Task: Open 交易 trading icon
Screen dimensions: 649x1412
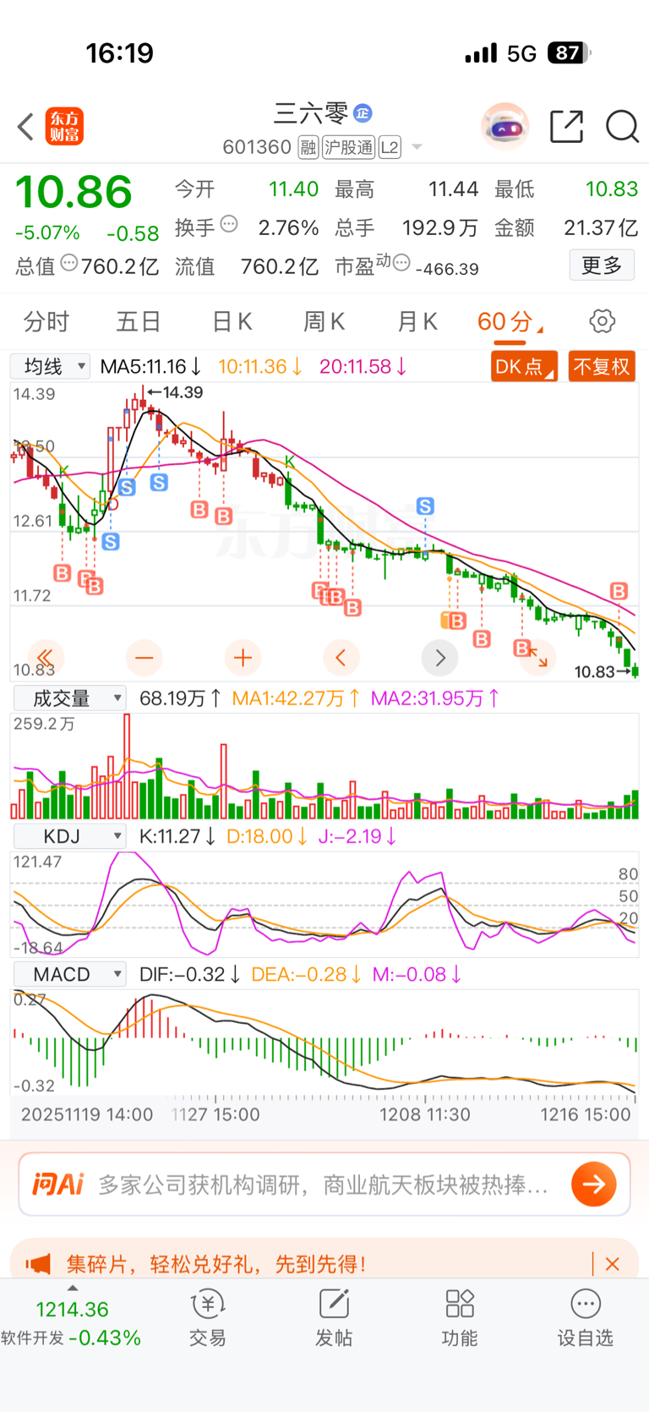Action: (x=207, y=1319)
